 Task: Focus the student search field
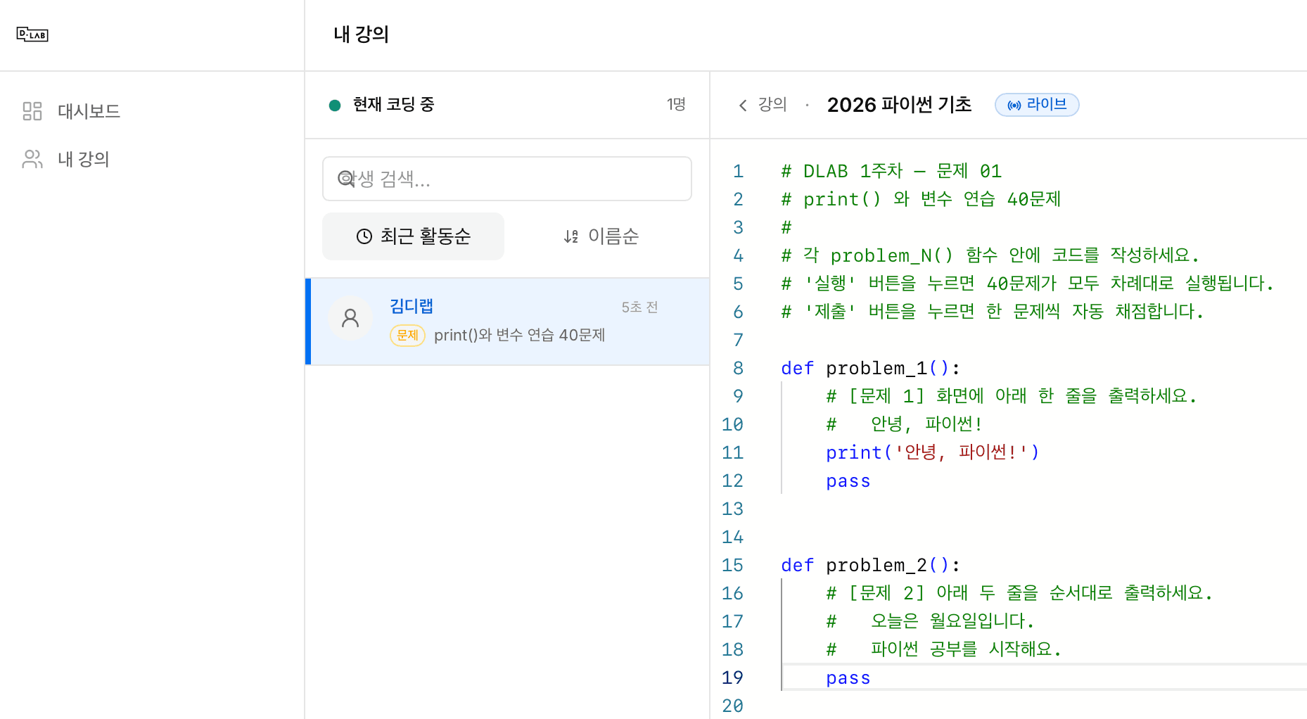[506, 179]
